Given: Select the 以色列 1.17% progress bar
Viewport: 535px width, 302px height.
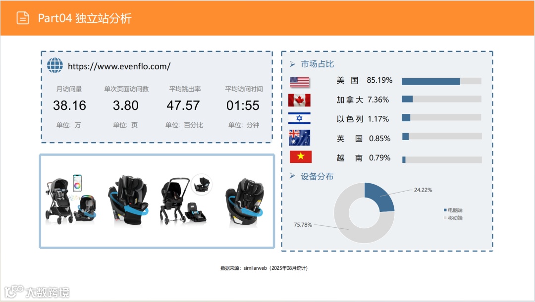Looking at the screenshot, I should pyautogui.click(x=441, y=118).
